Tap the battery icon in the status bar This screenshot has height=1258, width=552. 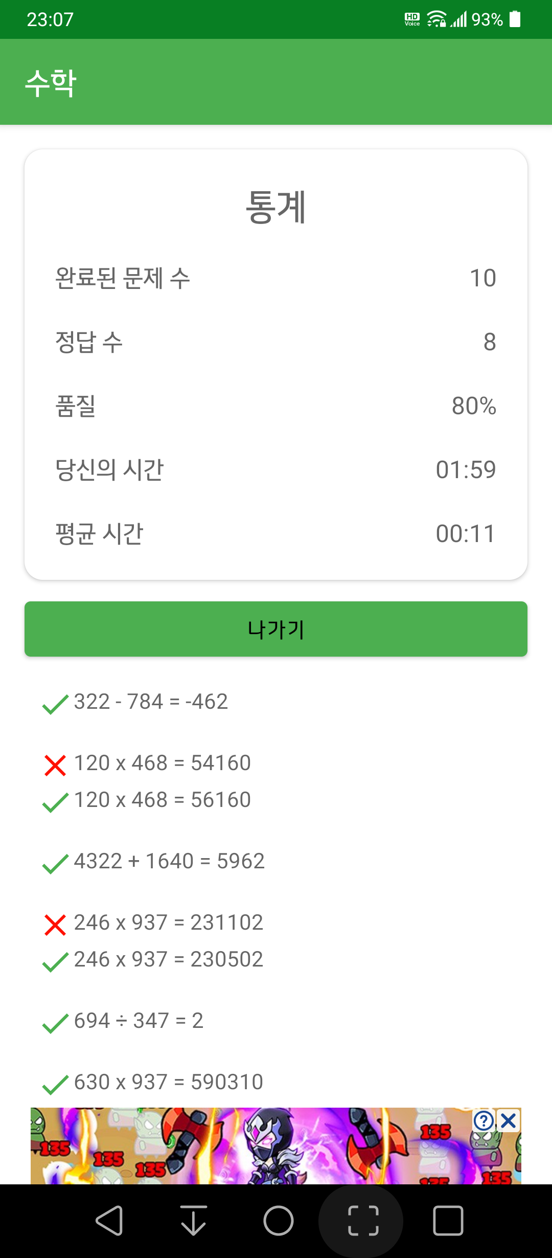coord(515,19)
